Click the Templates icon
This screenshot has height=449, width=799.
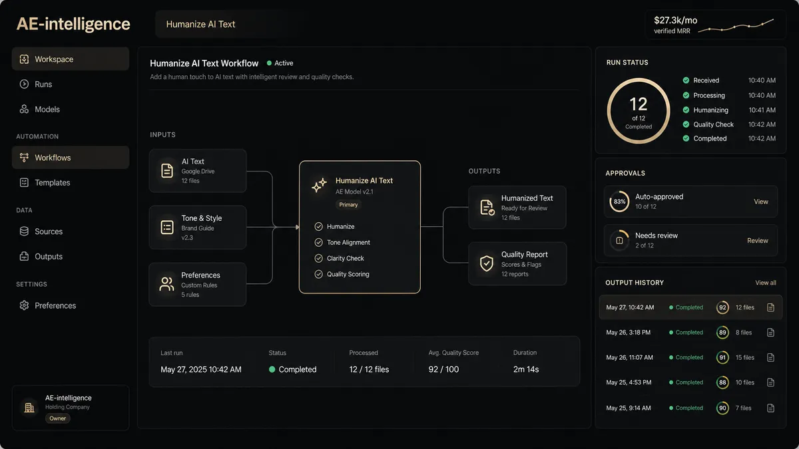coord(25,182)
